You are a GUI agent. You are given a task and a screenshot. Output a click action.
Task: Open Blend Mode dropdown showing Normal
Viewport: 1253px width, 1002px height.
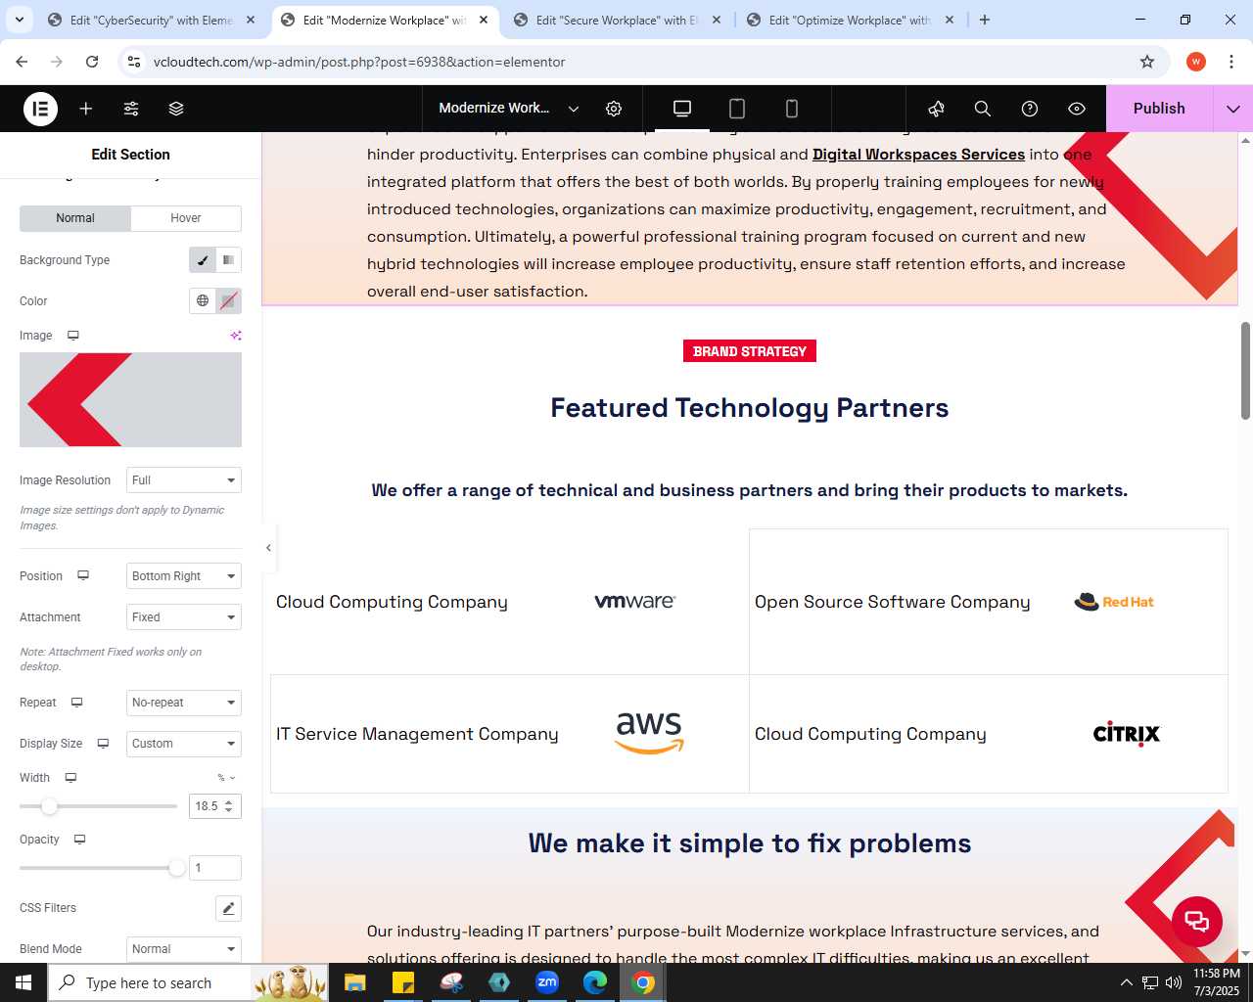184,949
